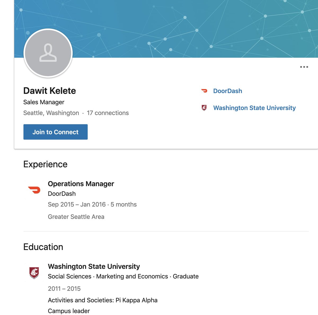This screenshot has width=318, height=315.
Task: Open the DoorDash link in profile header
Action: click(x=228, y=91)
